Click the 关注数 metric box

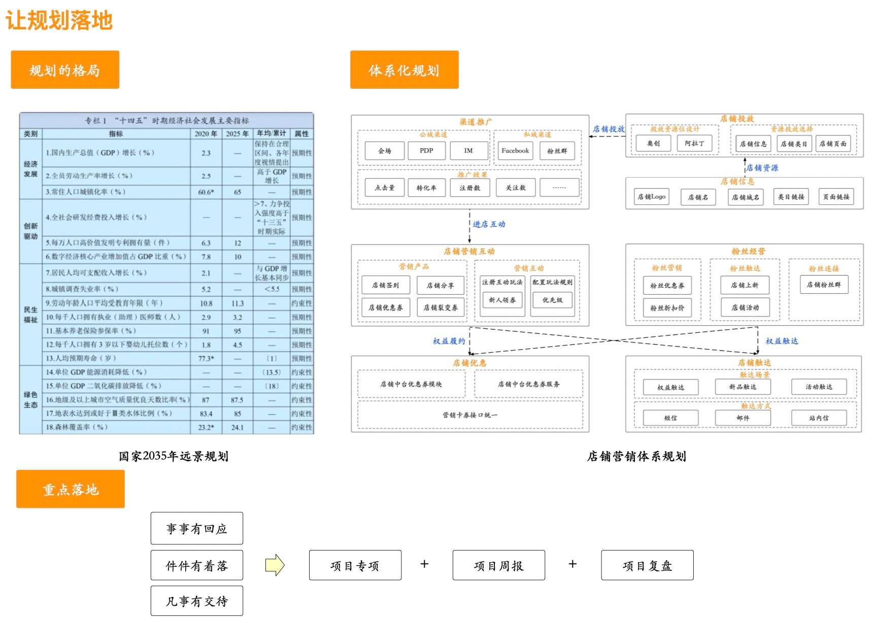(516, 188)
